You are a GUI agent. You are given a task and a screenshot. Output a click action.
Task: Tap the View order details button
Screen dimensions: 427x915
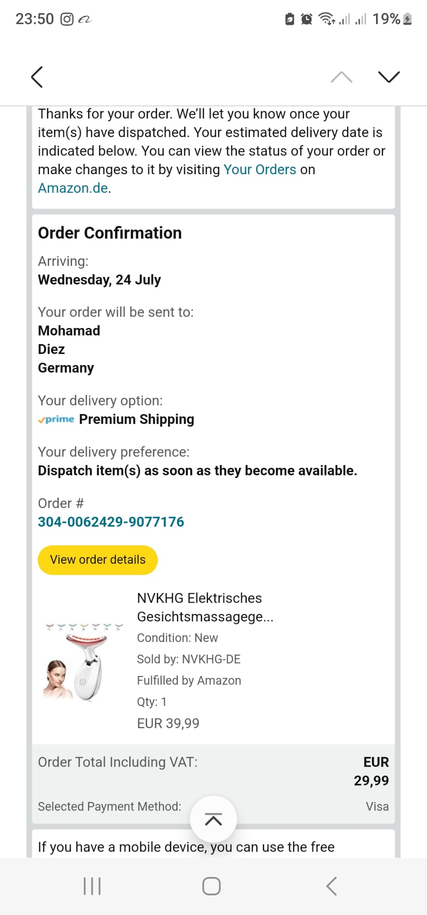(x=98, y=560)
